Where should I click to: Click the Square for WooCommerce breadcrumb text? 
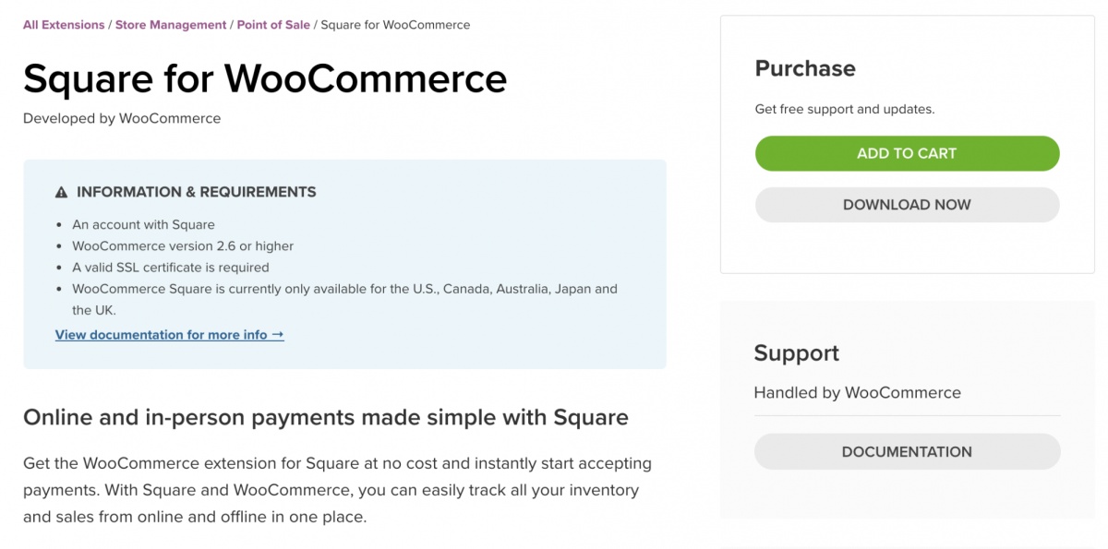pos(395,25)
